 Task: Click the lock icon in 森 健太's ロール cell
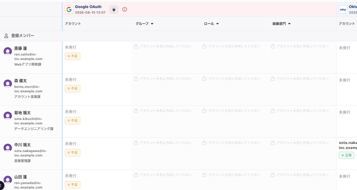204,79
